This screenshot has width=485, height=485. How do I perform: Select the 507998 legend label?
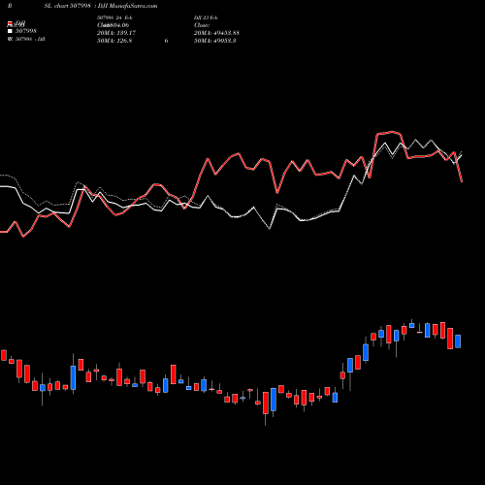coord(26,31)
